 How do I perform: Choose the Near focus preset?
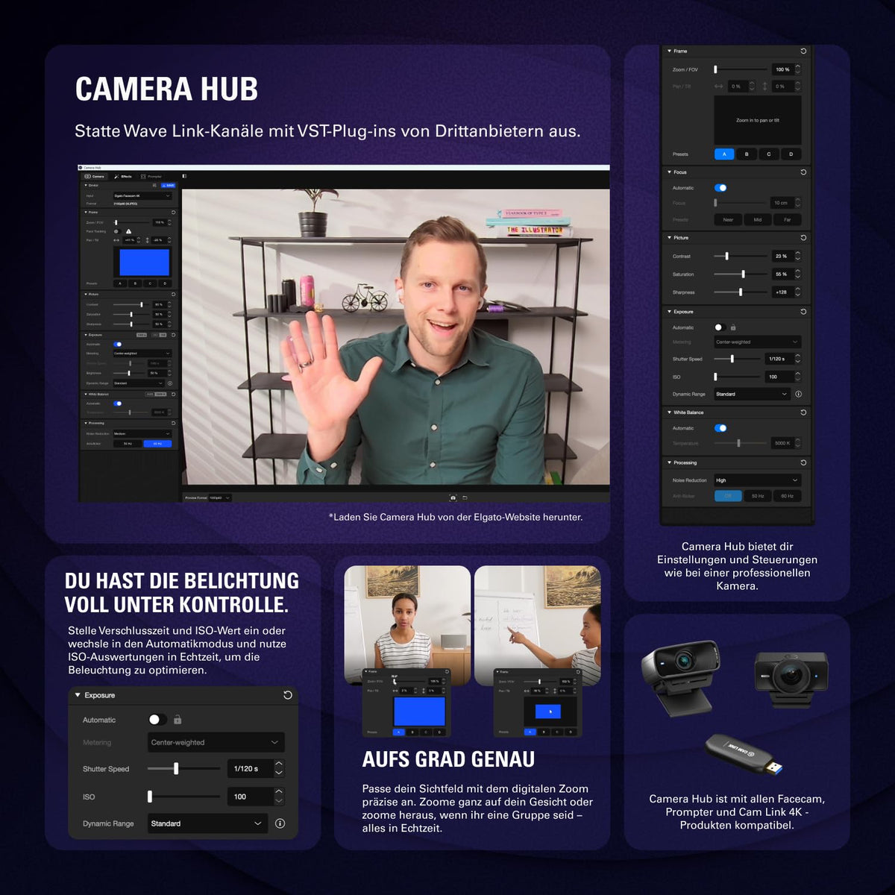728,220
